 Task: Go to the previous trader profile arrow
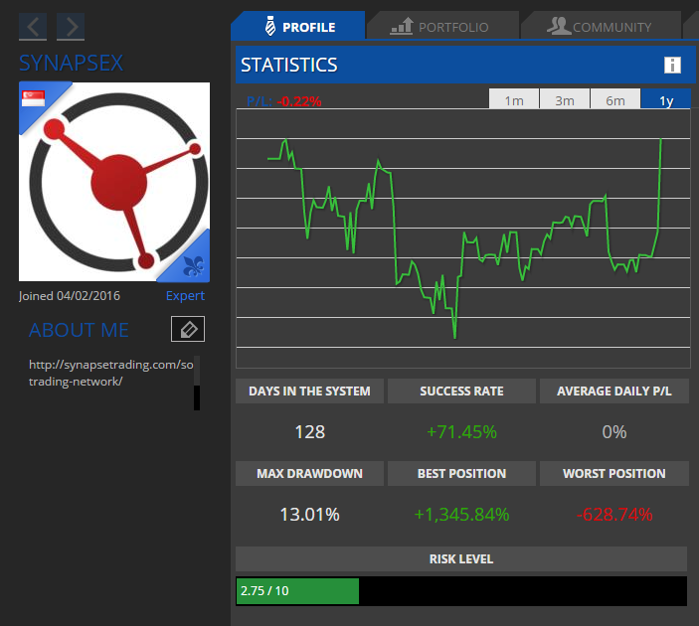click(33, 27)
